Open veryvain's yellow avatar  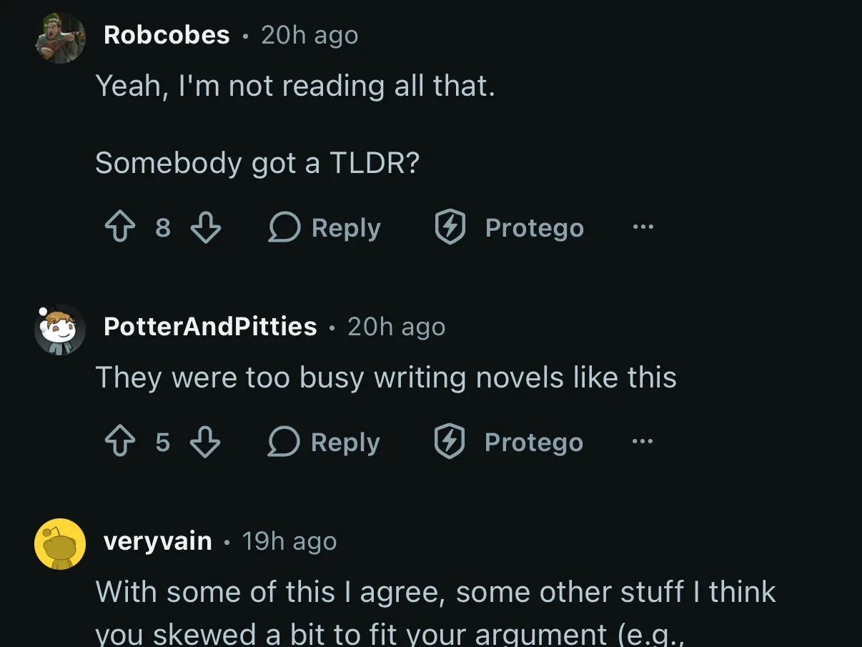pyautogui.click(x=60, y=544)
